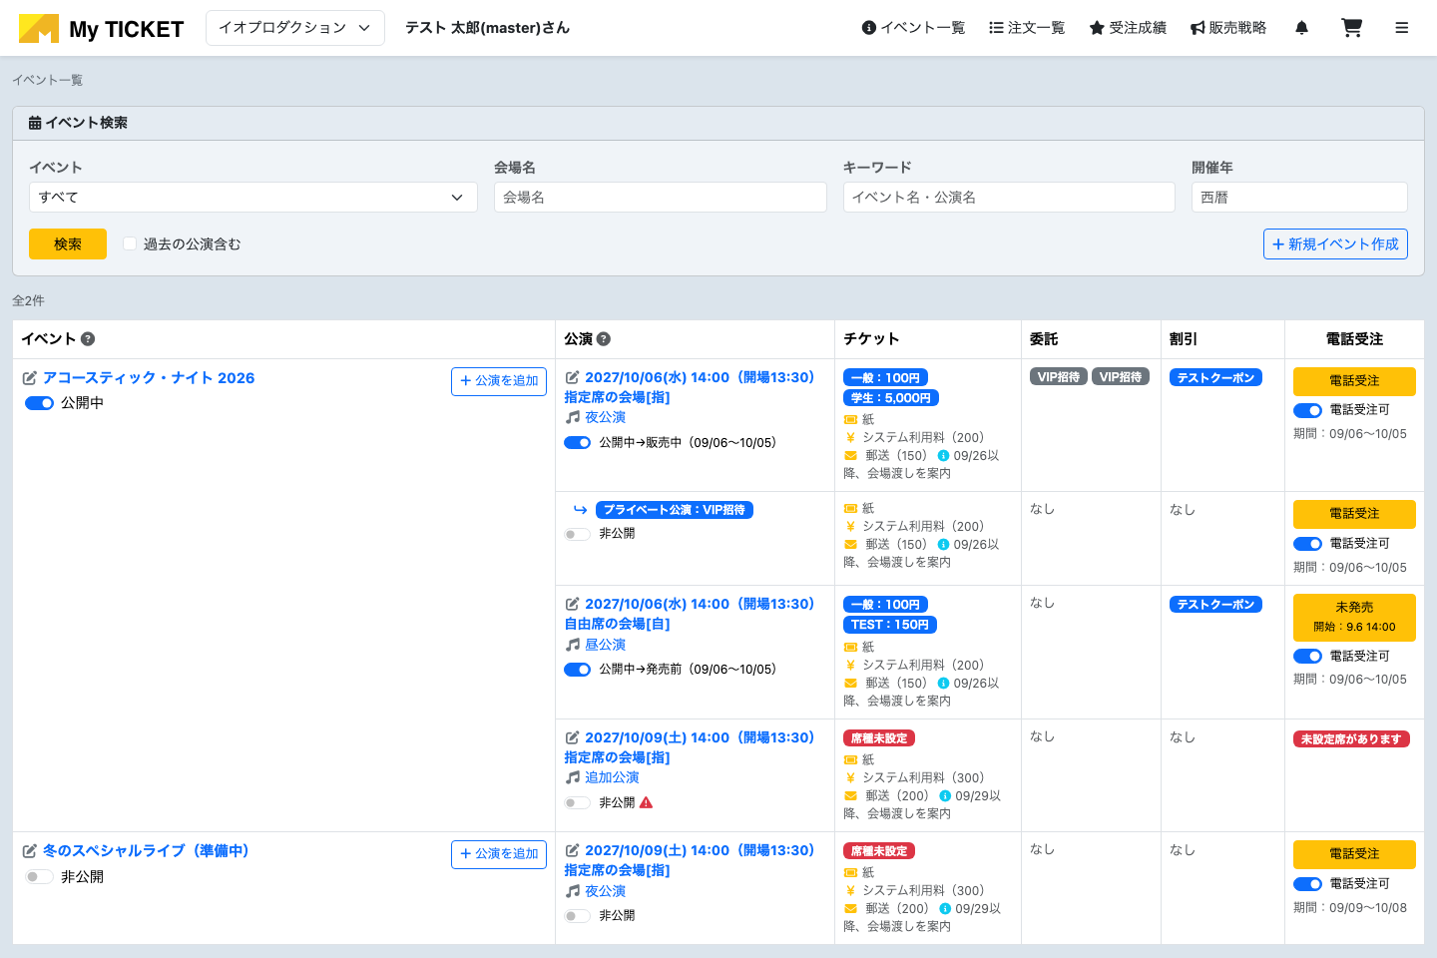Click edit icon of 昼公演 2027/10/06 performance
Image resolution: width=1437 pixels, height=958 pixels.
pos(573,604)
